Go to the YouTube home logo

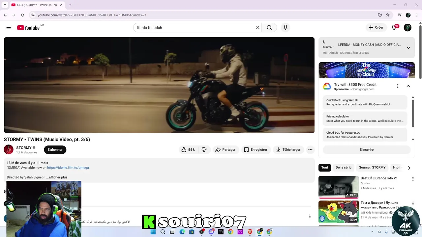[28, 28]
